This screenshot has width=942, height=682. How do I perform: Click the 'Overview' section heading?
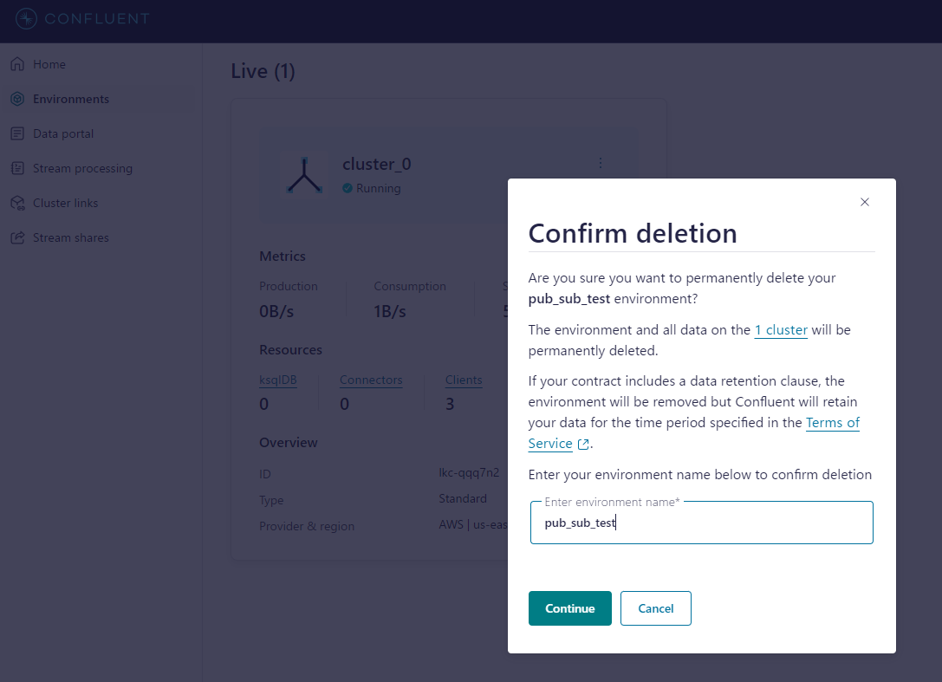point(289,443)
